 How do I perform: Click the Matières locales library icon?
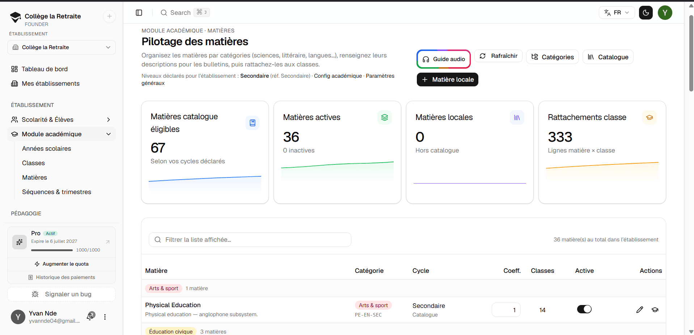[x=517, y=117]
